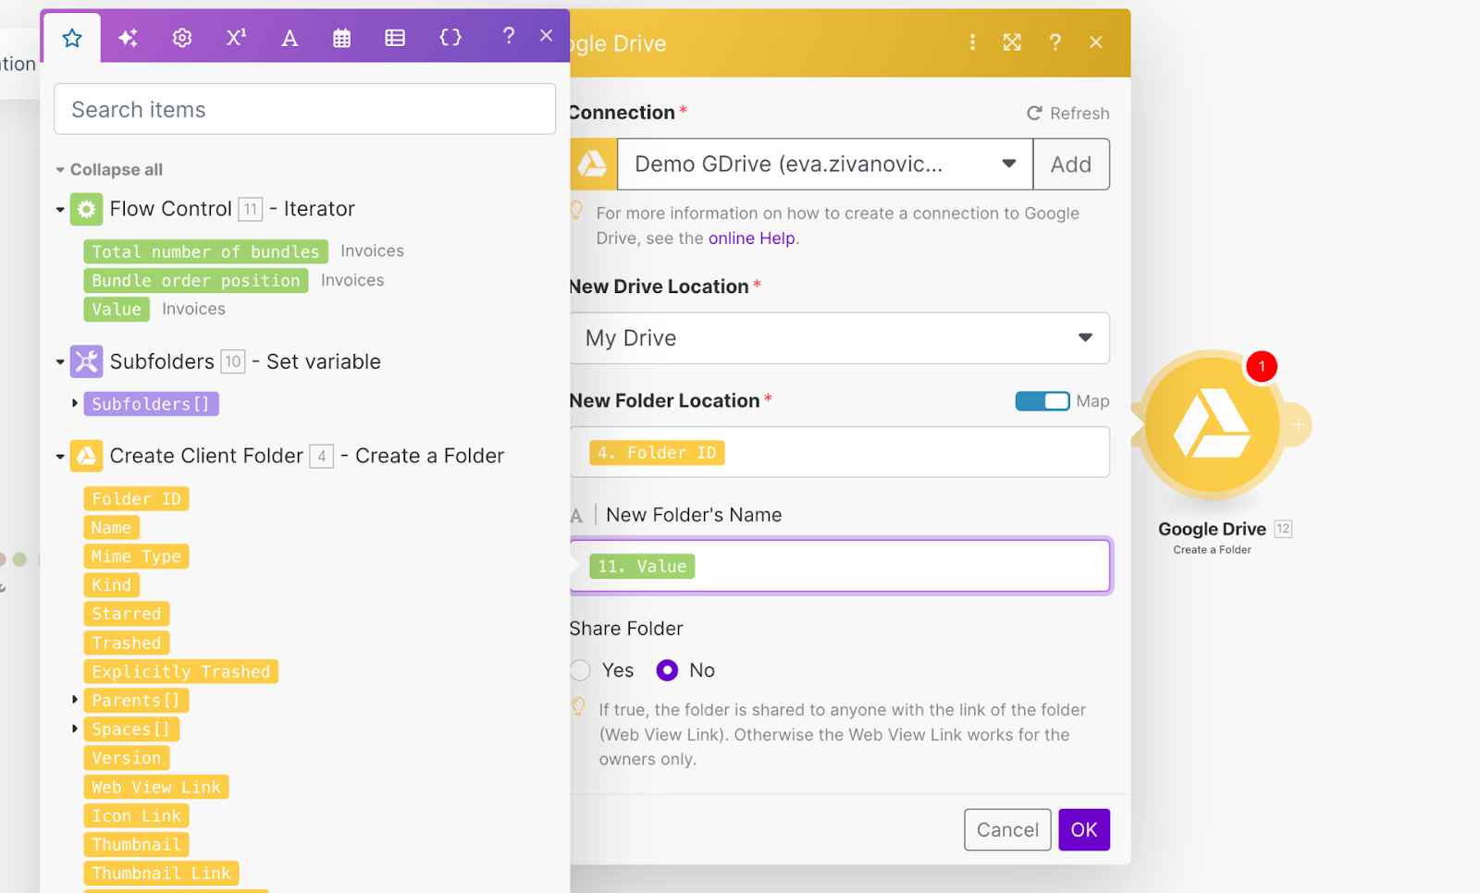Open the text functions A tab
The height and width of the screenshot is (893, 1480).
[x=290, y=38]
